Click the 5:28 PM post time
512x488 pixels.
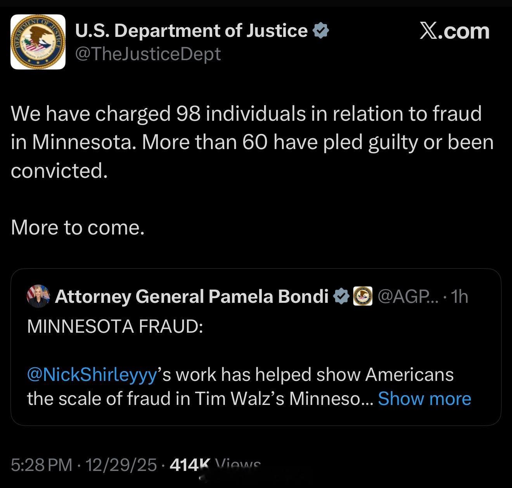pyautogui.click(x=42, y=464)
